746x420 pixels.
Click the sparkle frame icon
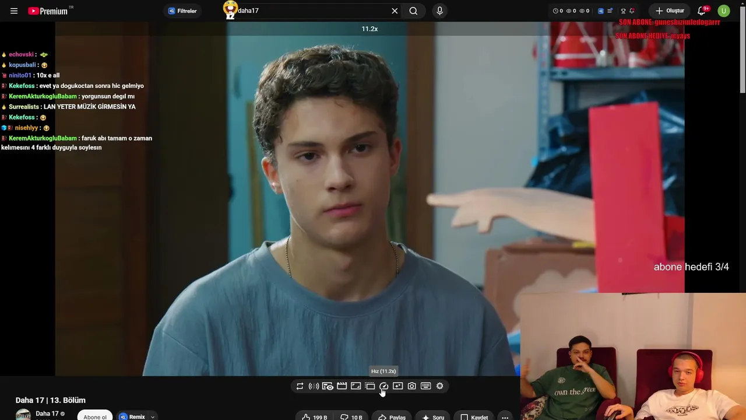pos(397,386)
